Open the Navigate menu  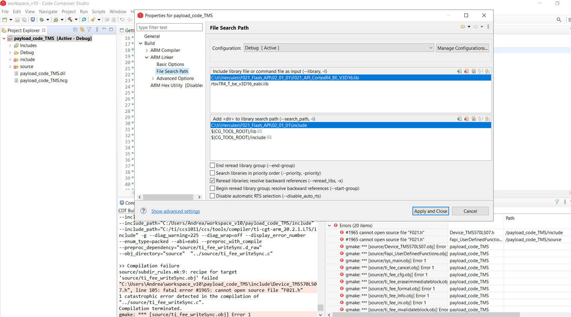(x=48, y=12)
